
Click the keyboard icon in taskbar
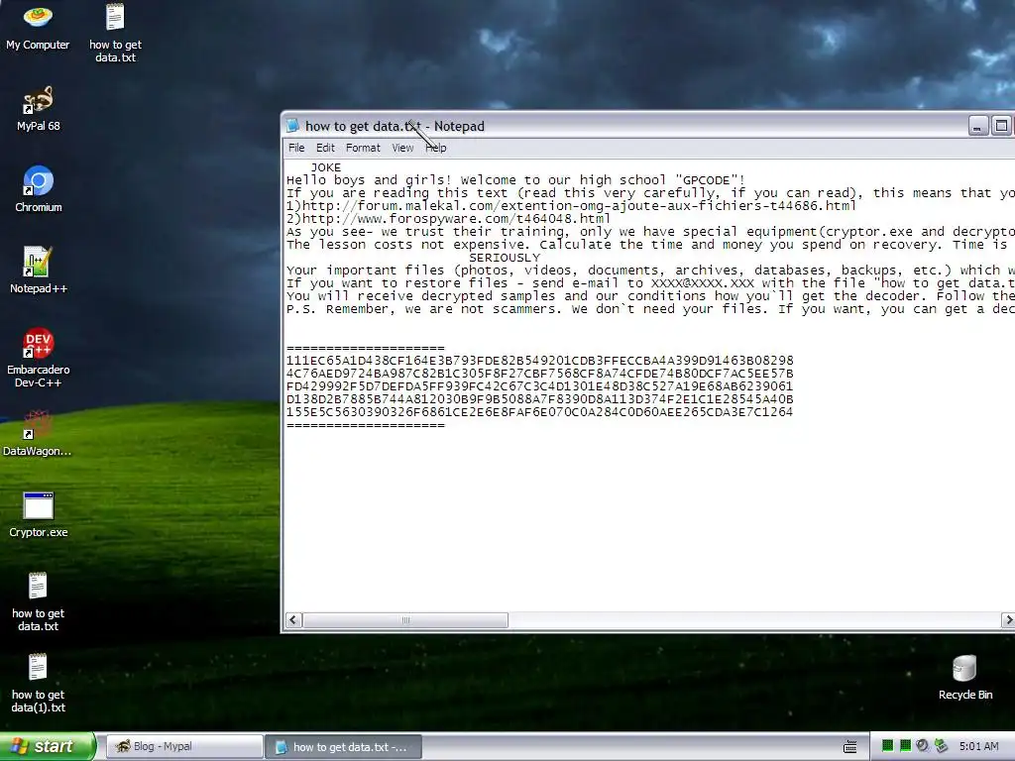tap(849, 747)
